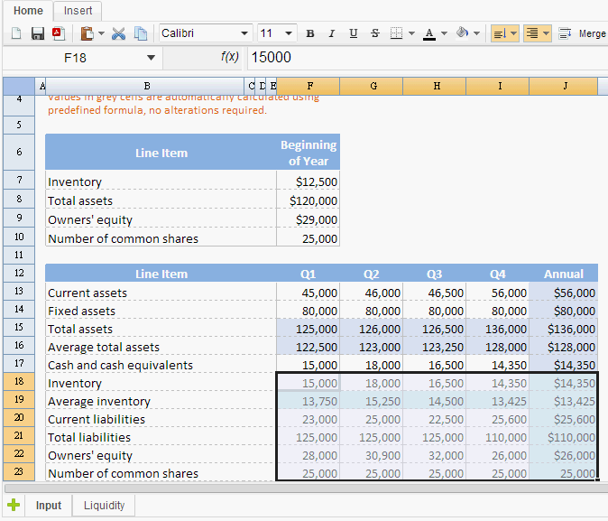Image resolution: width=608 pixels, height=521 pixels.
Task: Click the Annual column header
Action: pos(564,274)
